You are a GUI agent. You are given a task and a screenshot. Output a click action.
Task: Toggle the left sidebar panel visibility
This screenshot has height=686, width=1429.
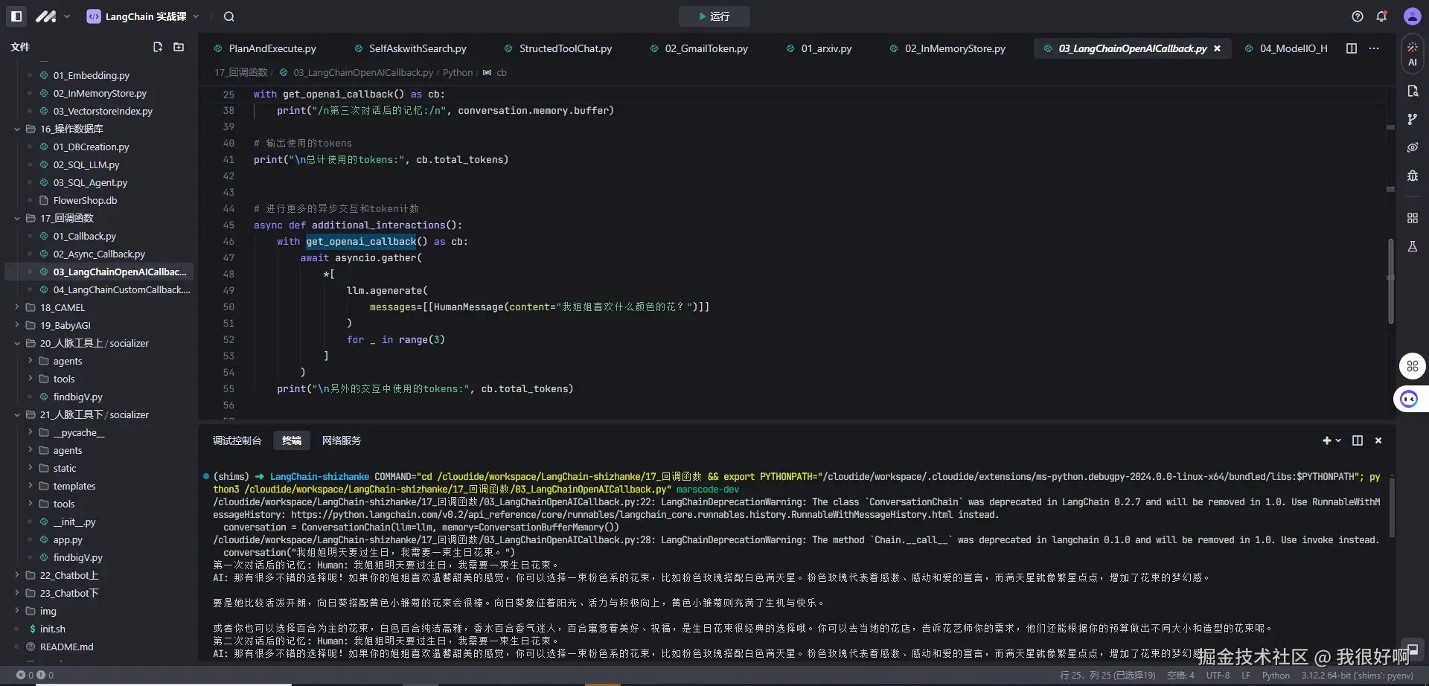[x=16, y=16]
